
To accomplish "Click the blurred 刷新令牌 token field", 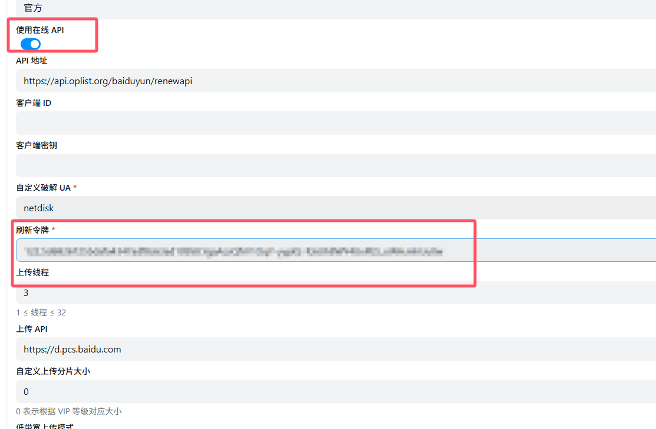I will pos(336,250).
